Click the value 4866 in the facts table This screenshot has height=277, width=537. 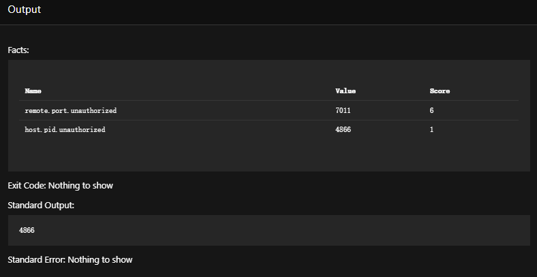(x=343, y=129)
